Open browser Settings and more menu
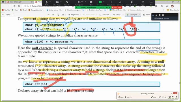This screenshot has height=102, width=181. point(178,6)
